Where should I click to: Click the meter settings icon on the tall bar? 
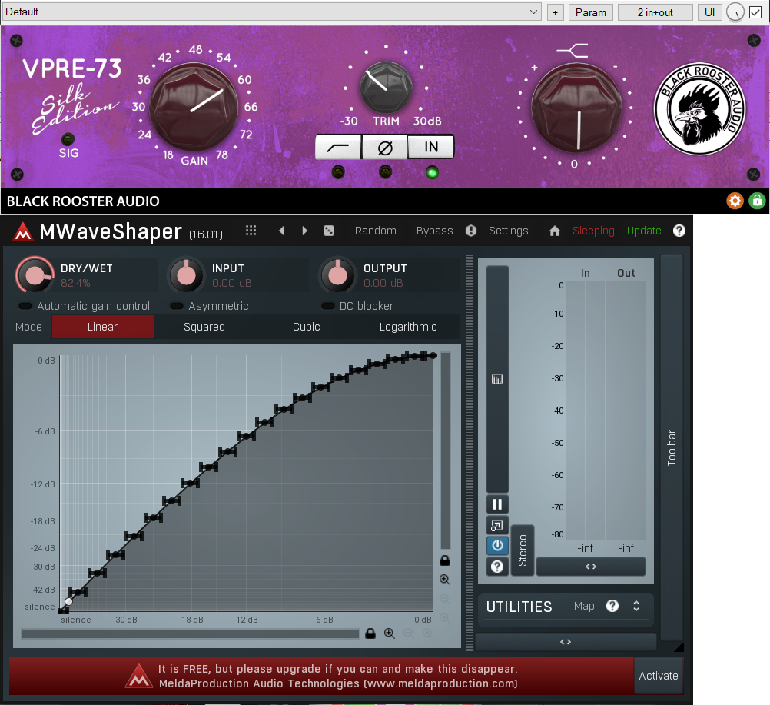point(497,379)
